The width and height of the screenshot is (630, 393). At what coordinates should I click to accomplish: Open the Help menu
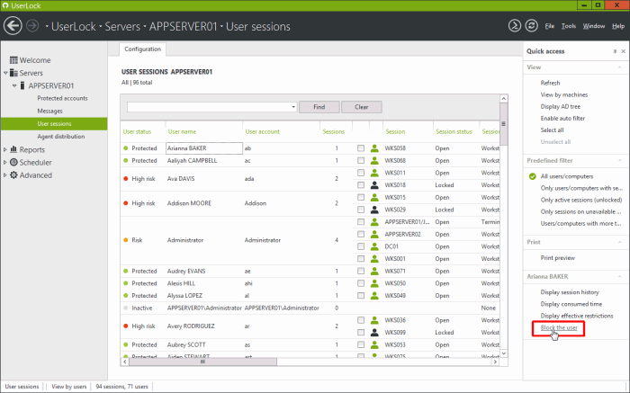[x=618, y=26]
